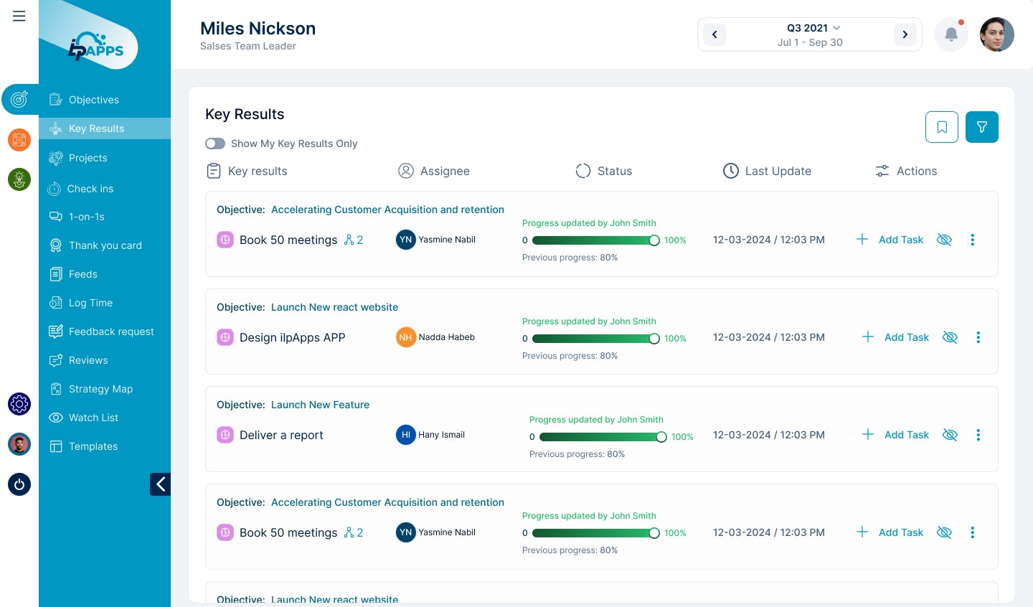
Task: Click the sub-items count in the last Book 50 meetings row
Action: click(354, 532)
